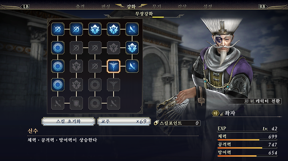Click the LB shoulder button icon

click(26, 7)
